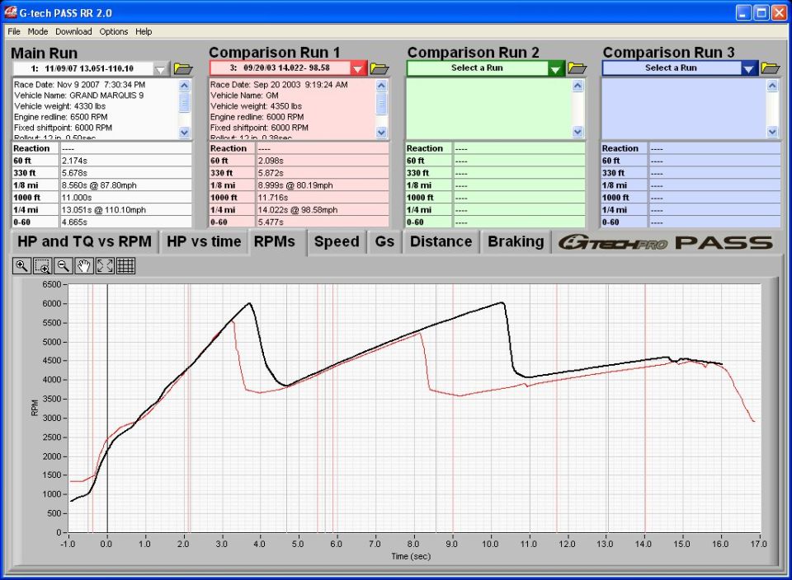This screenshot has height=580, width=792.
Task: Select the zoom to rectangle tool
Action: (42, 266)
